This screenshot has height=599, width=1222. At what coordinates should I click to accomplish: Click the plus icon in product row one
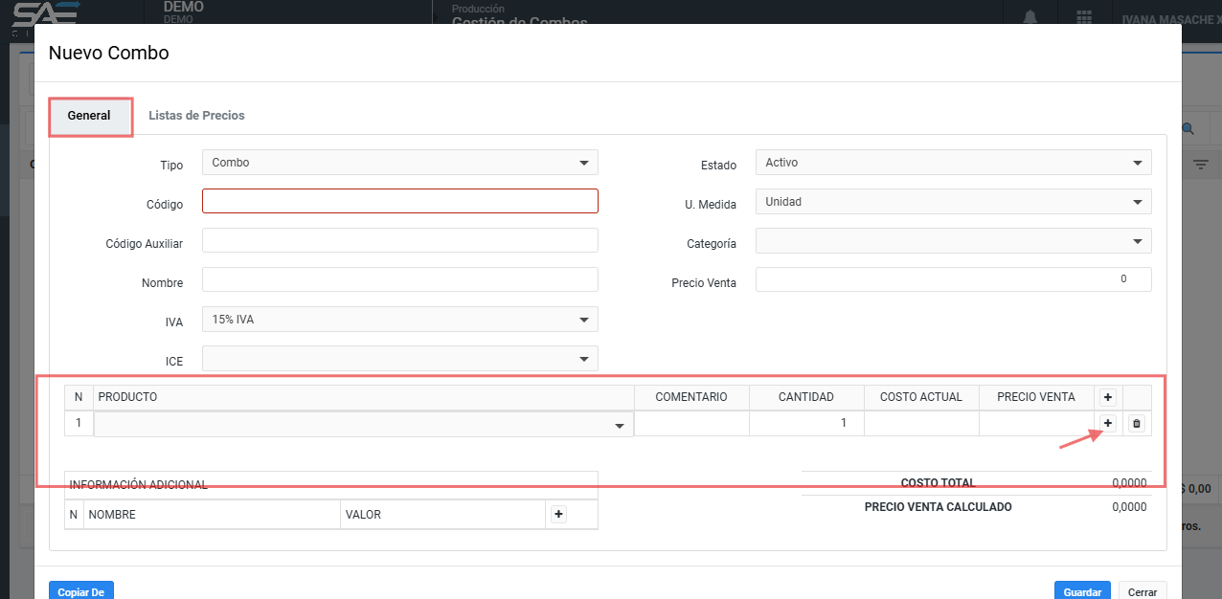pos(1108,423)
